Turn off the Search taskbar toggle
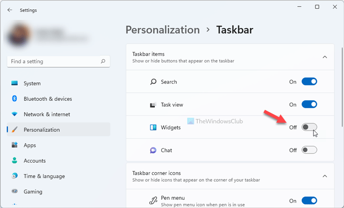 click(309, 82)
